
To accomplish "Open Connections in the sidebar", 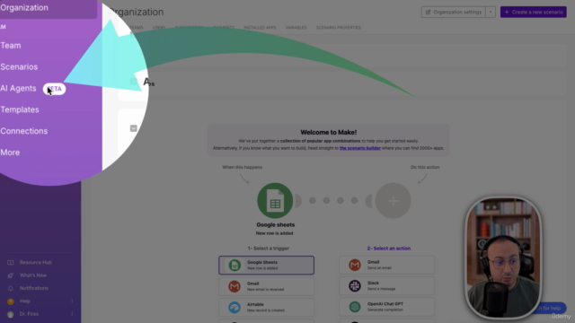I will 24,131.
